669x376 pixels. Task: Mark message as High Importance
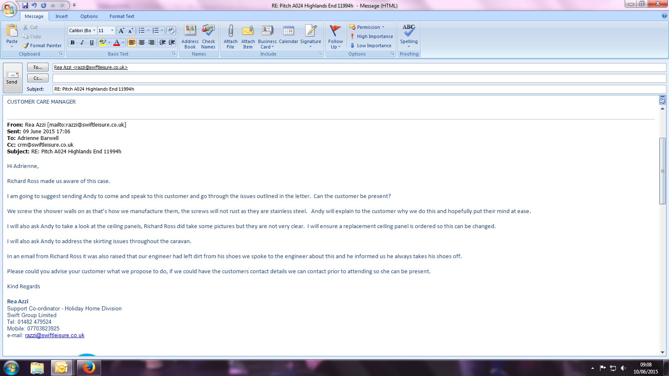pyautogui.click(x=371, y=36)
